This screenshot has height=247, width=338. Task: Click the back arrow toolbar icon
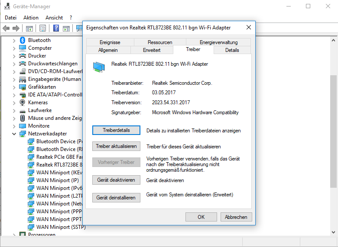[x=6, y=29]
